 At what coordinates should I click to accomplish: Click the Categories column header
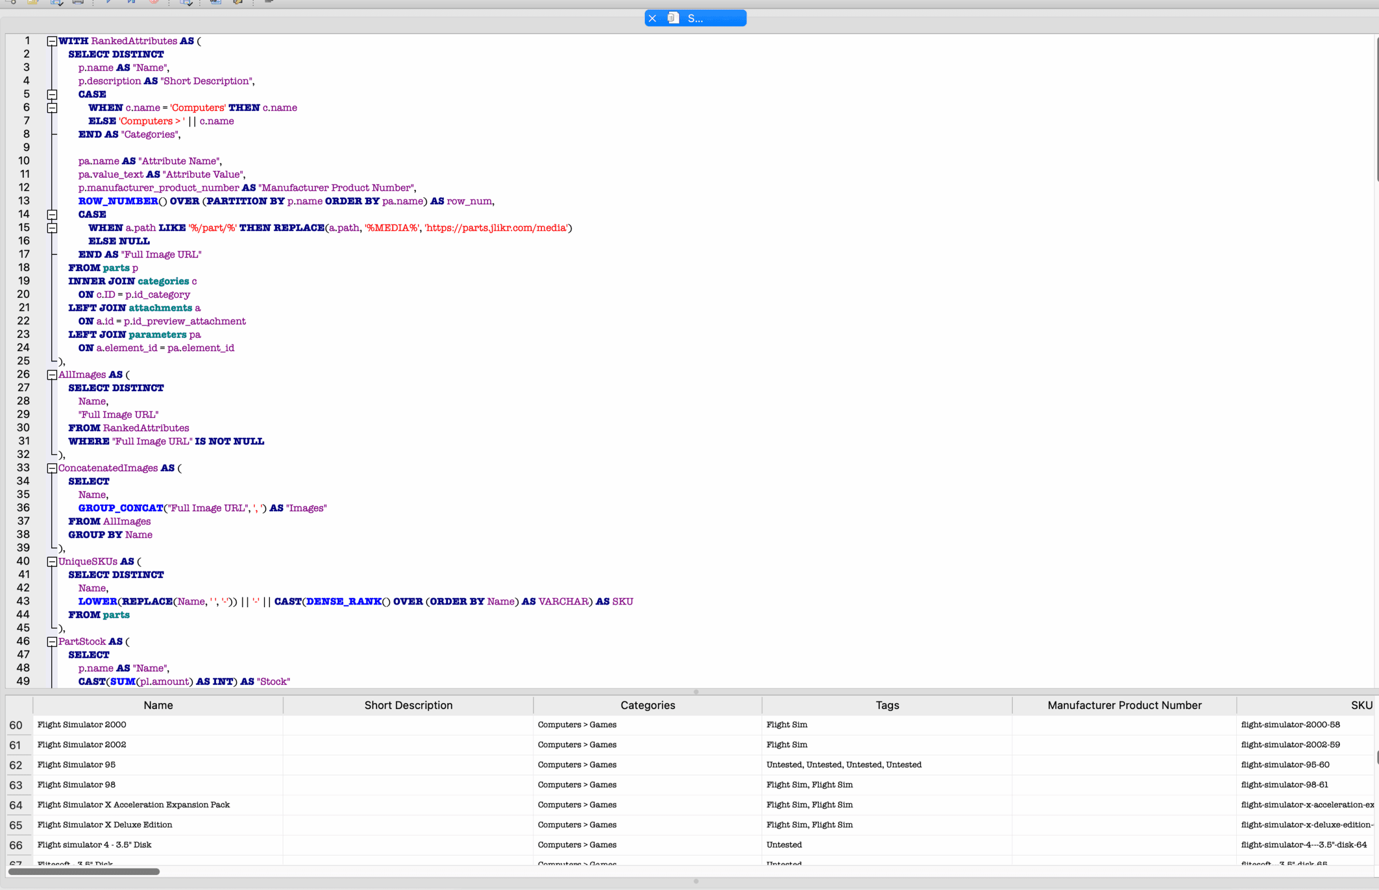click(647, 705)
